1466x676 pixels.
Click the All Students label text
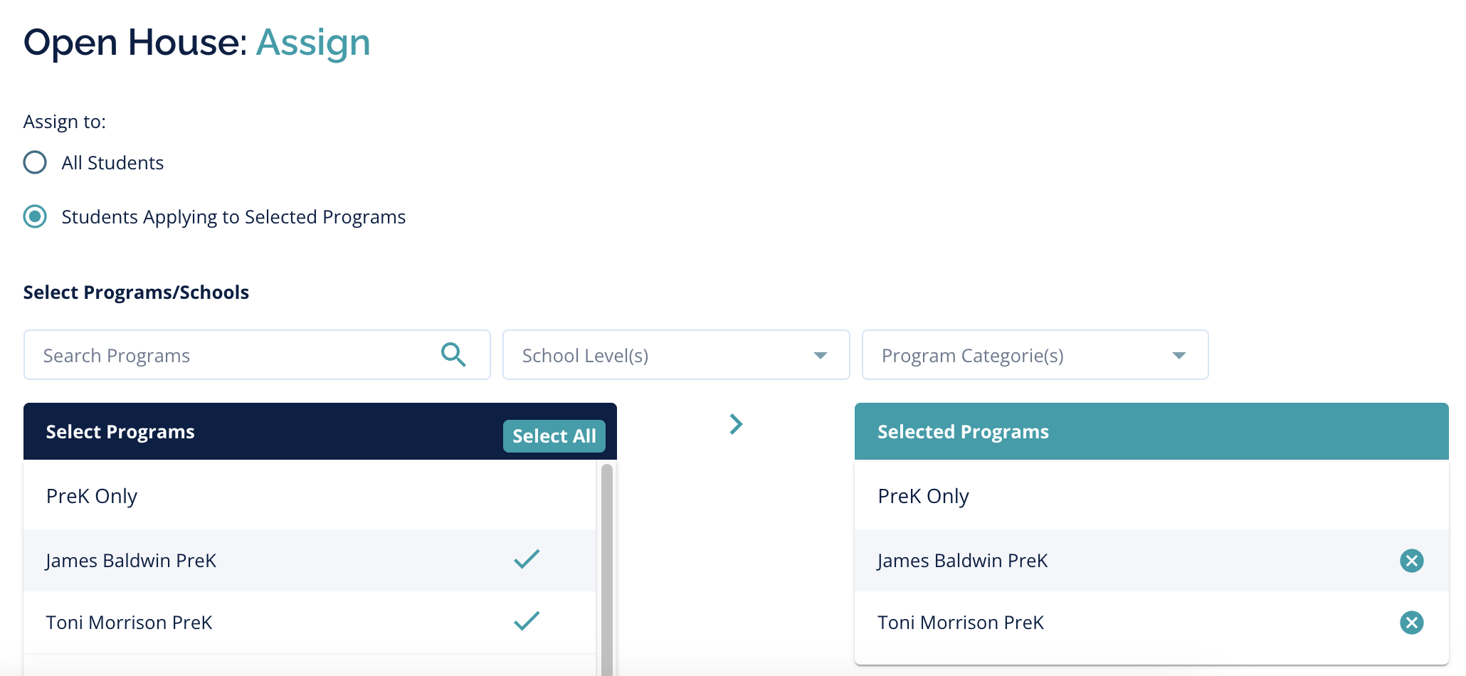tap(112, 163)
